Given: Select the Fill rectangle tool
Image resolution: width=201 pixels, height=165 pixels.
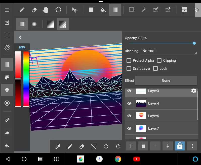Looking at the screenshot, I should point(91,10).
